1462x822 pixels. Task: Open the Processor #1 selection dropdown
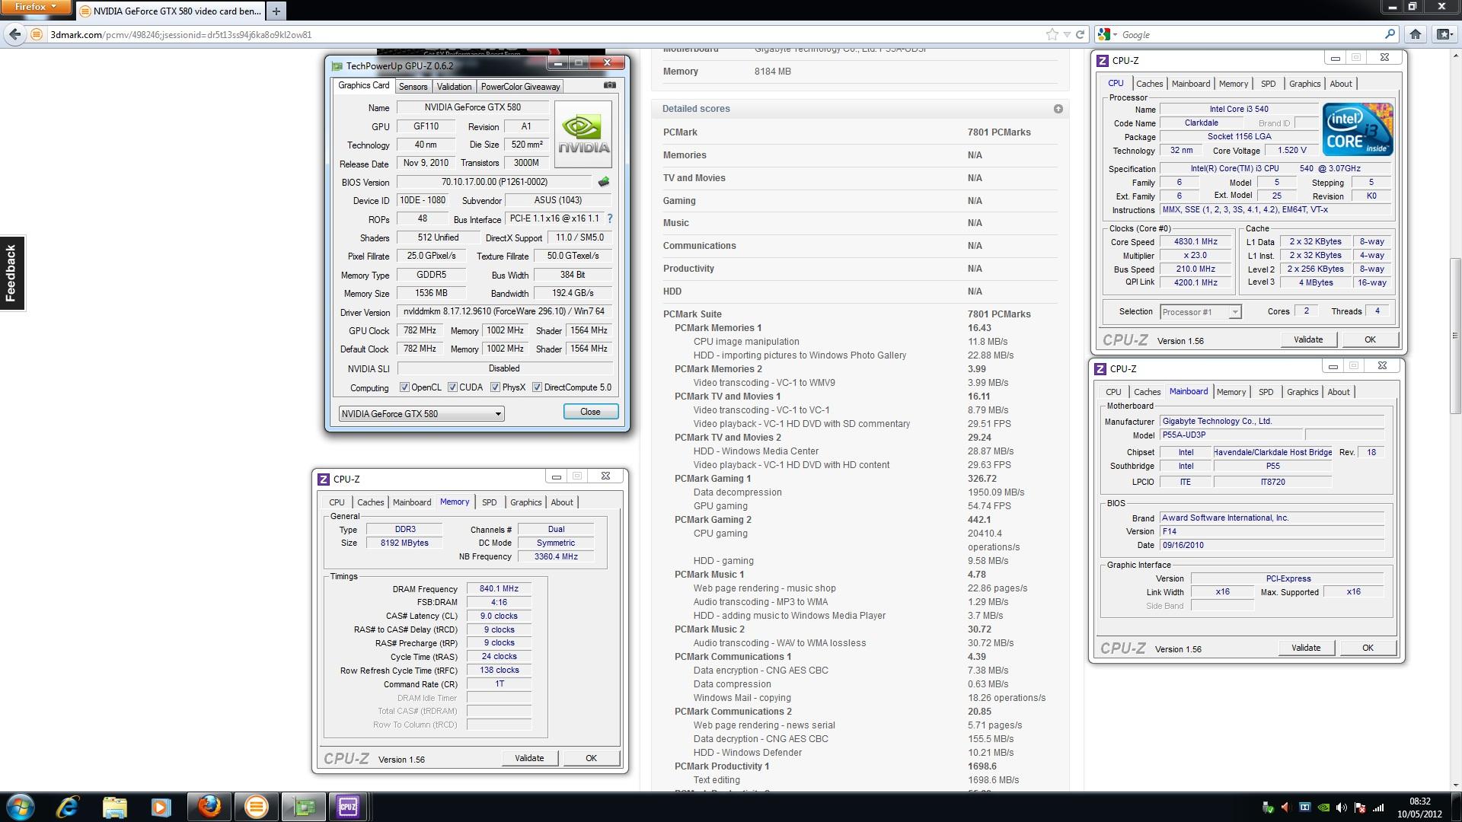point(1200,312)
